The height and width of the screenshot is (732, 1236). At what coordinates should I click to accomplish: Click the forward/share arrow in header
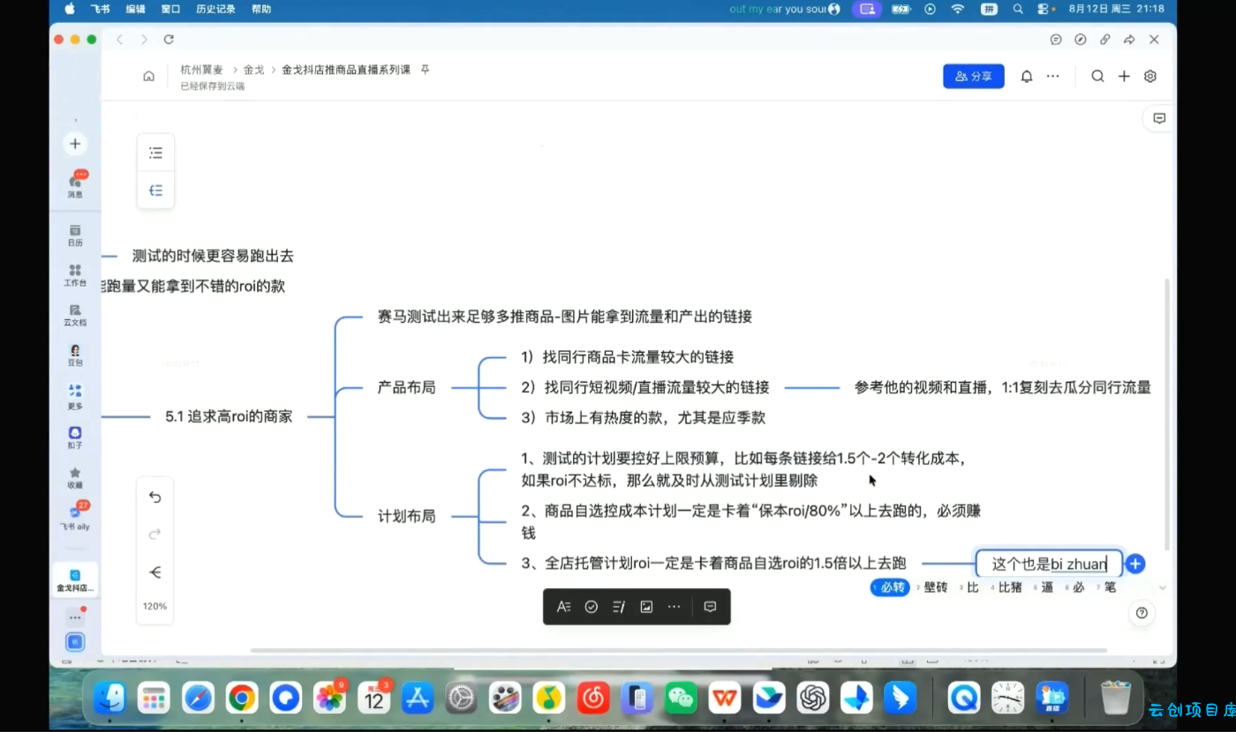point(1129,40)
